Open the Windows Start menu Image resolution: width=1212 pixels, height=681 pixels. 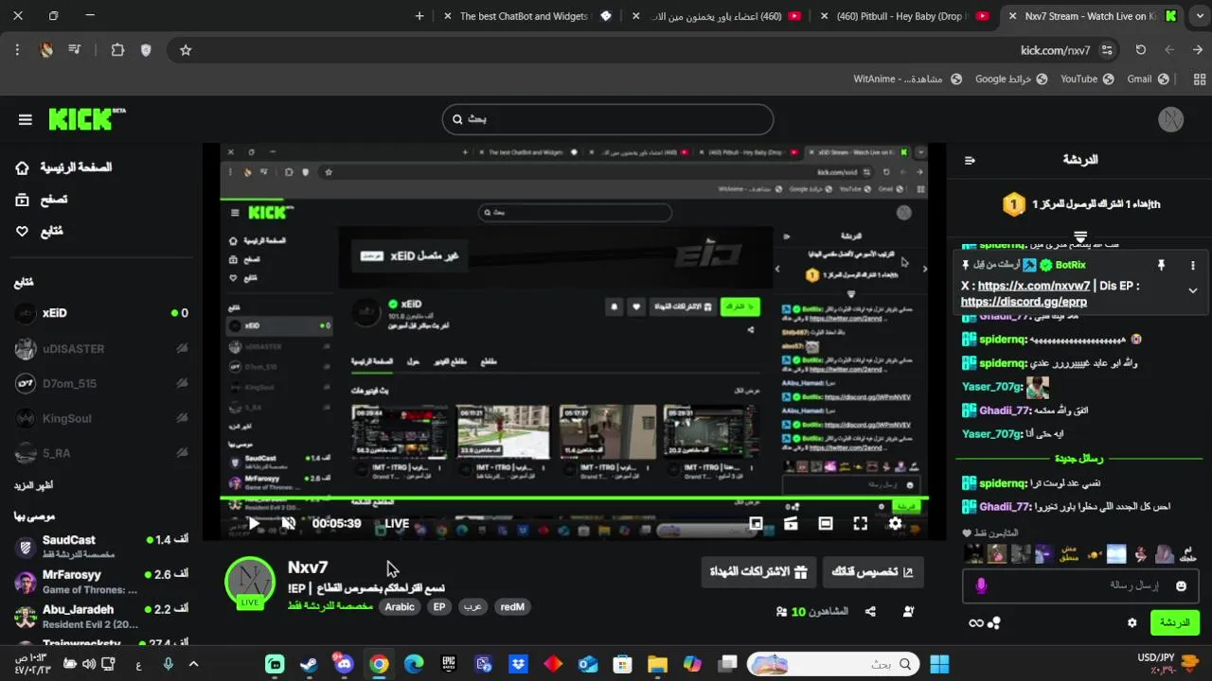coord(939,664)
